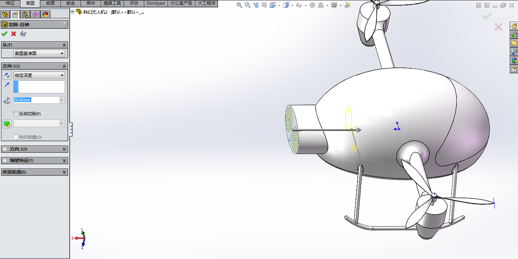Enable the 反侧切除 checkbox
Viewport: 518px width, 259px height.
pyautogui.click(x=15, y=114)
